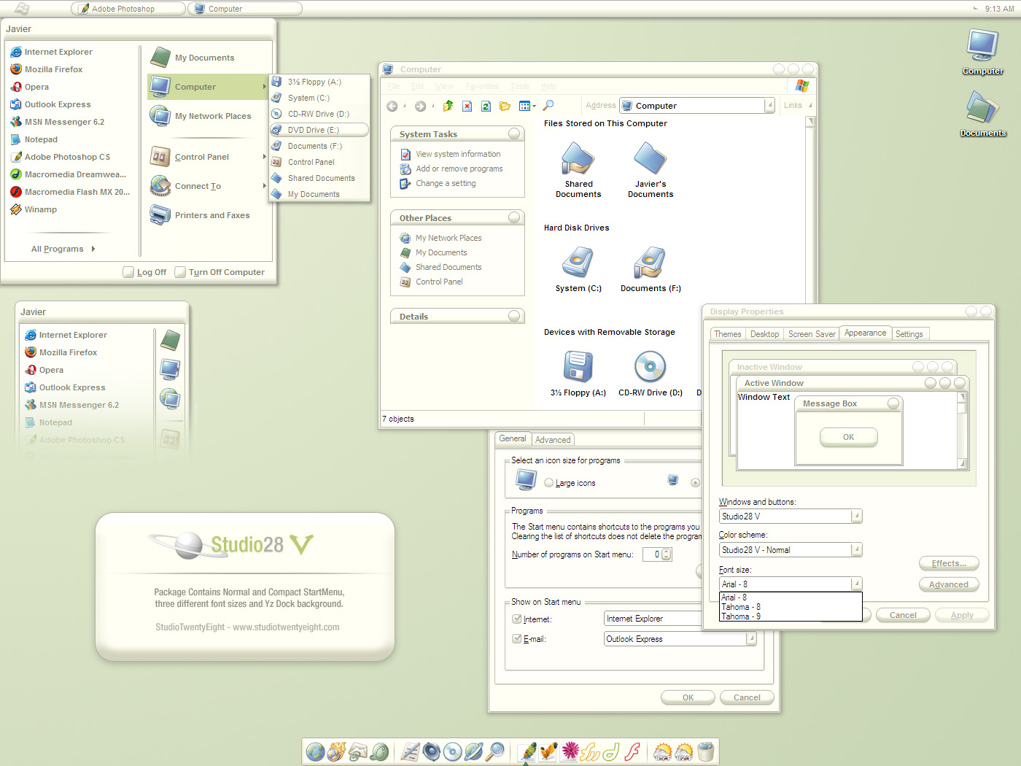Toggle the E-mail checkbox
This screenshot has height=766, width=1021.
[516, 638]
